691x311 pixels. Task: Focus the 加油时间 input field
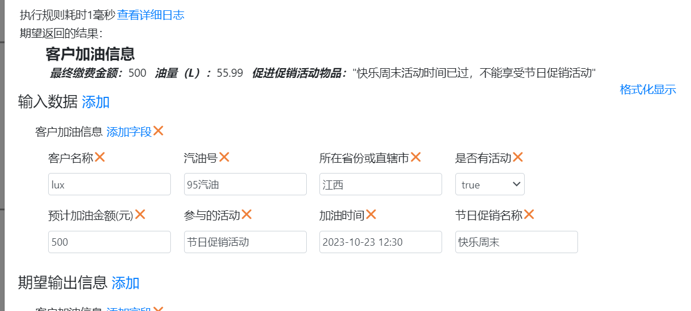[x=381, y=242]
